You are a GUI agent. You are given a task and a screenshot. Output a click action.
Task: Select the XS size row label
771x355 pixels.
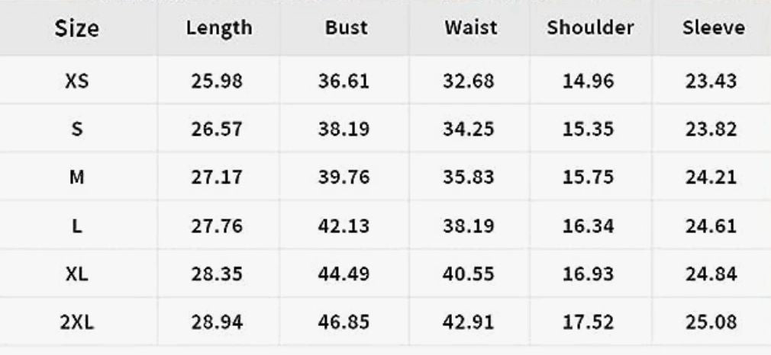pyautogui.click(x=76, y=81)
